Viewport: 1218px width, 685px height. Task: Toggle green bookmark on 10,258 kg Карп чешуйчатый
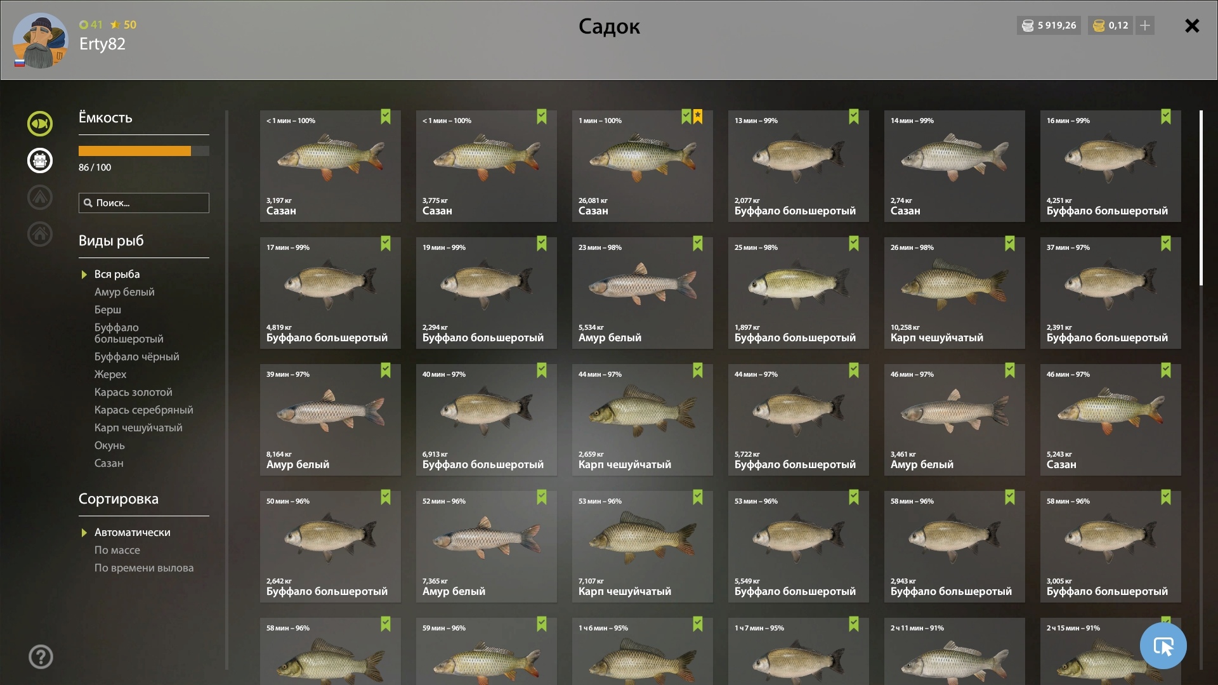1010,244
